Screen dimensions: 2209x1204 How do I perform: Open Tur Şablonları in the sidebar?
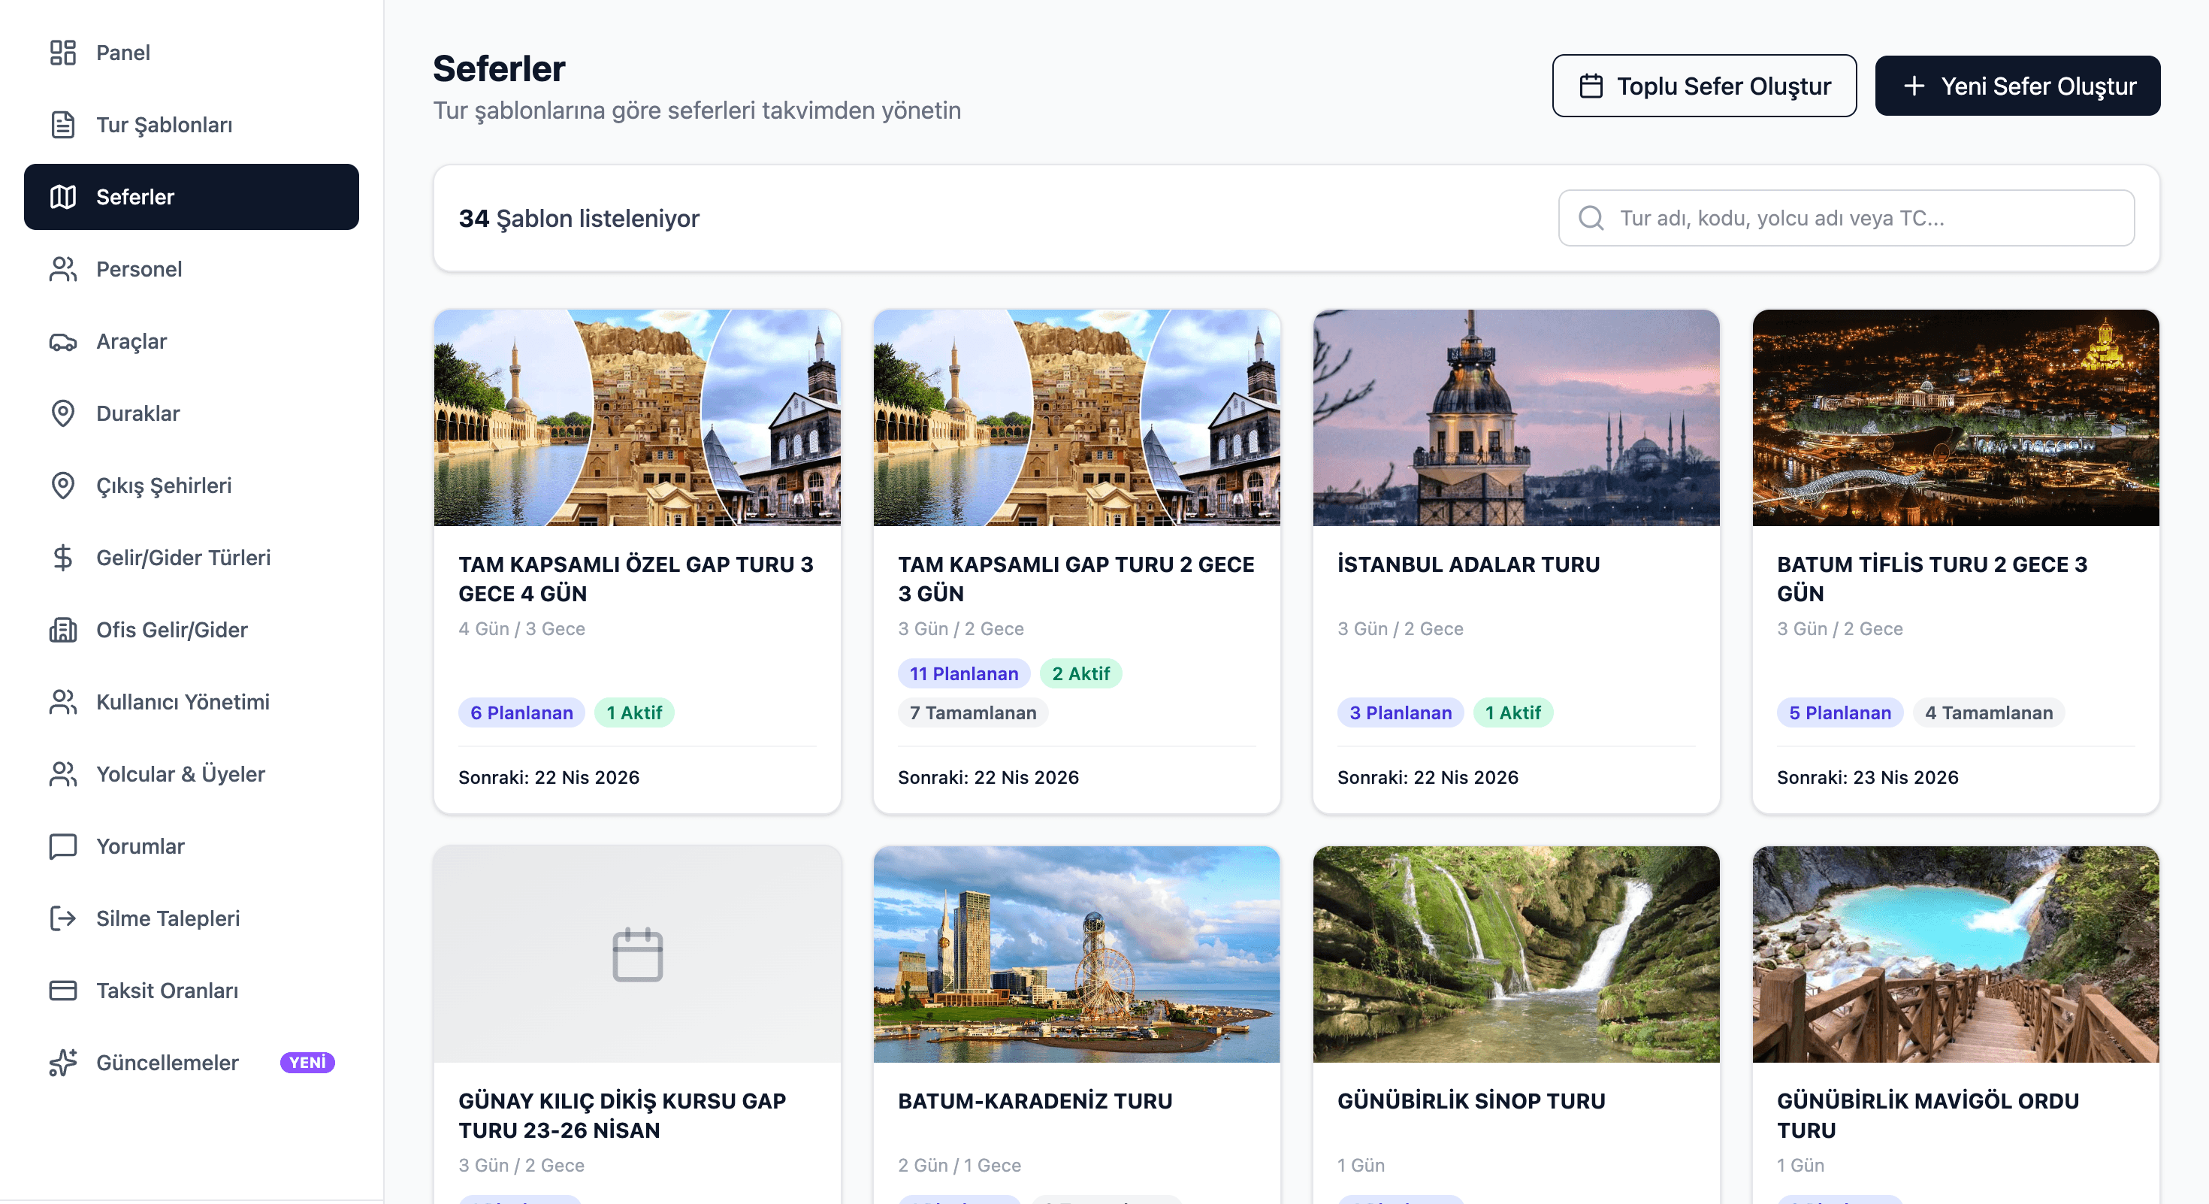(x=192, y=124)
